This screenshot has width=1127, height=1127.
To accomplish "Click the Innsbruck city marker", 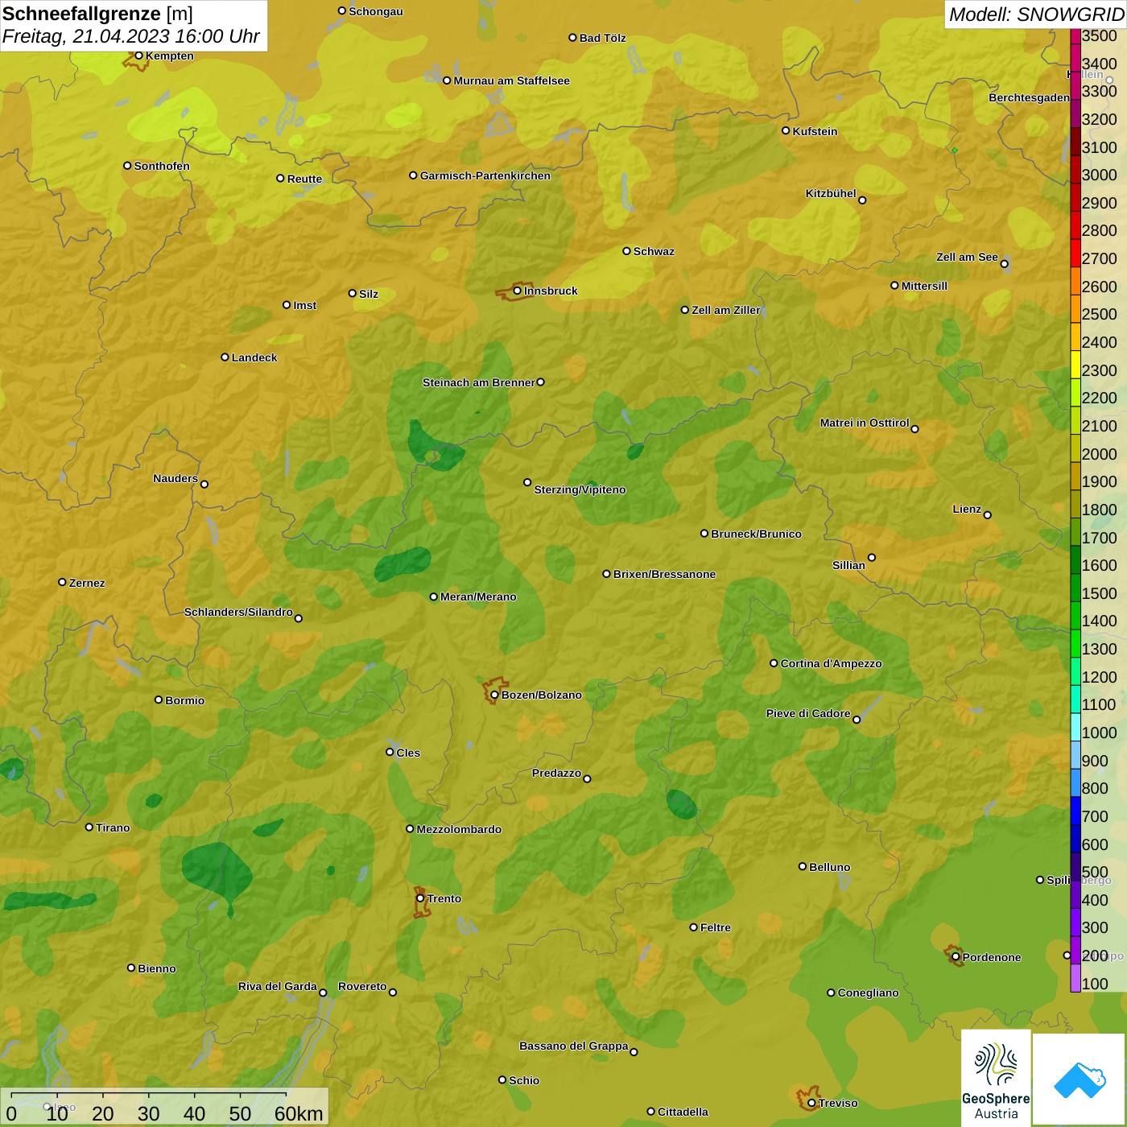I will tap(518, 291).
